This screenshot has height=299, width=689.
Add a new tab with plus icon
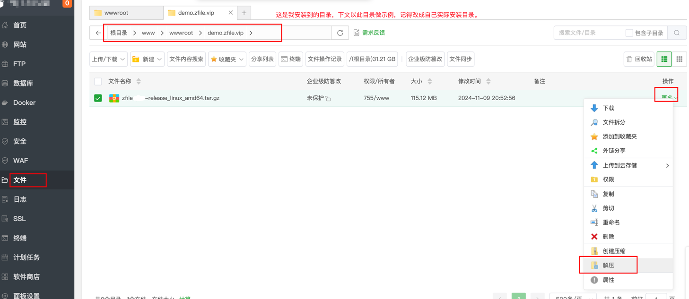[x=244, y=13]
